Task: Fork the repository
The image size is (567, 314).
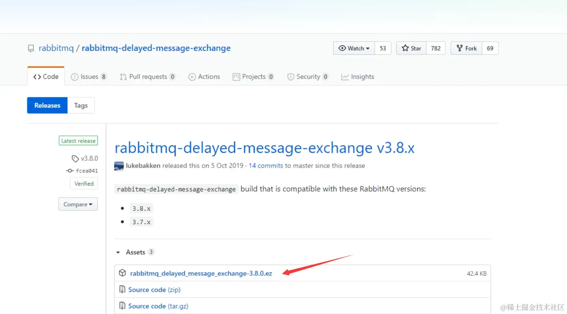Action: [466, 48]
